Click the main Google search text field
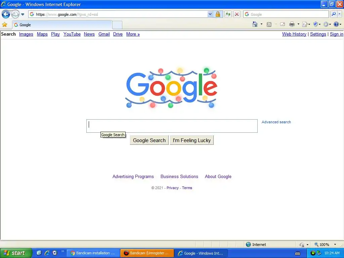 point(172,126)
